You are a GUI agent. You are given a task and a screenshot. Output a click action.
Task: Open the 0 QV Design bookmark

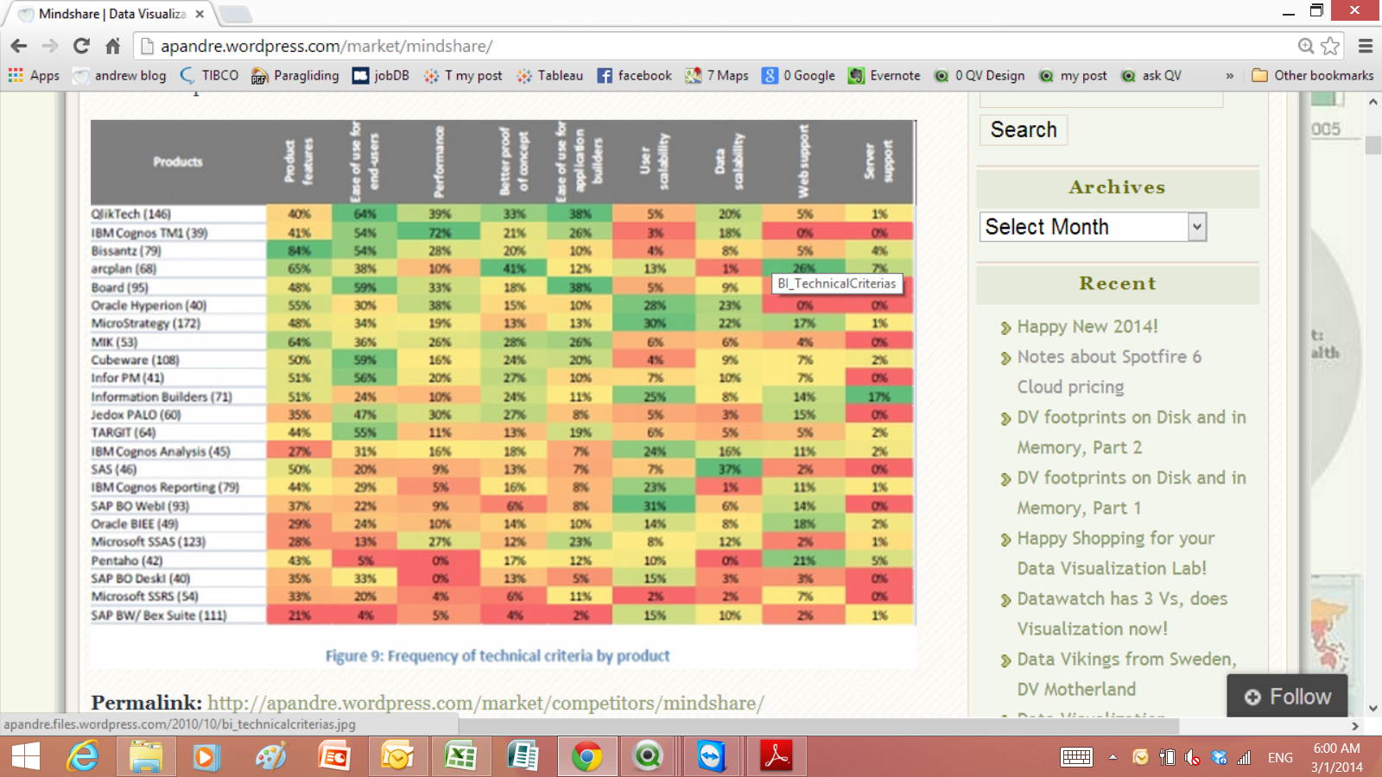[979, 76]
